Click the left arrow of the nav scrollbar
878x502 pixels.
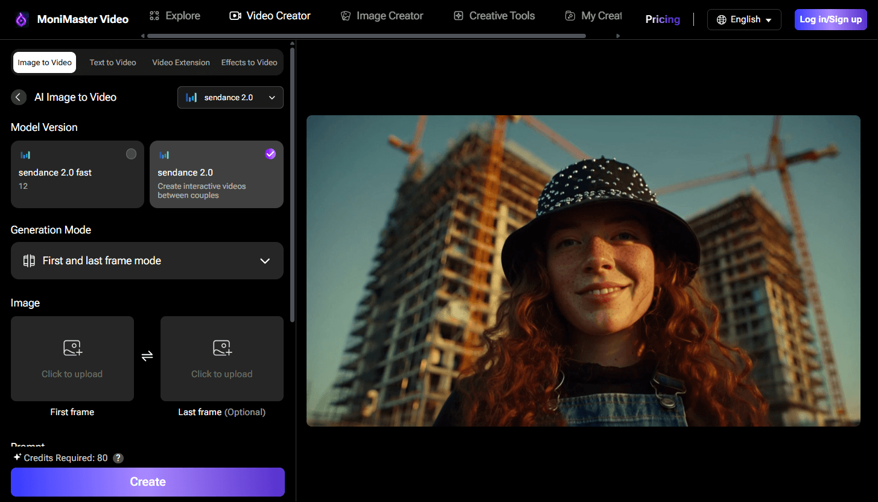pos(143,36)
